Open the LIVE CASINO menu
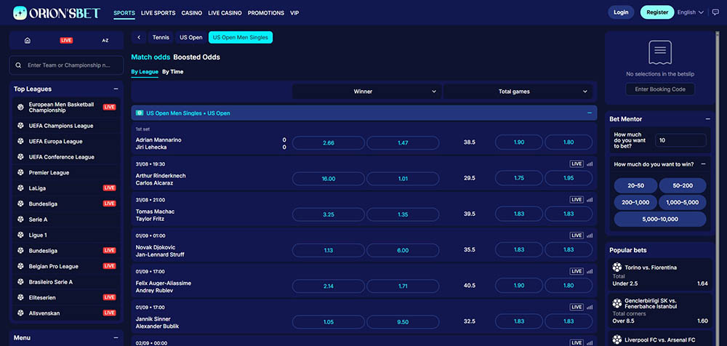The width and height of the screenshot is (727, 346). 225,13
